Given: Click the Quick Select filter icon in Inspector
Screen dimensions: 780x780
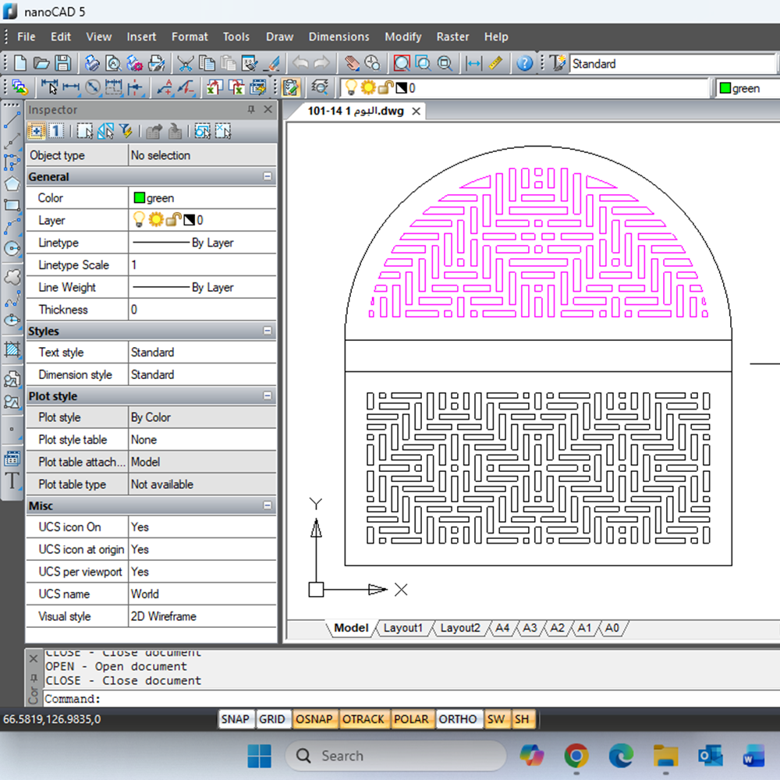Looking at the screenshot, I should (x=126, y=131).
